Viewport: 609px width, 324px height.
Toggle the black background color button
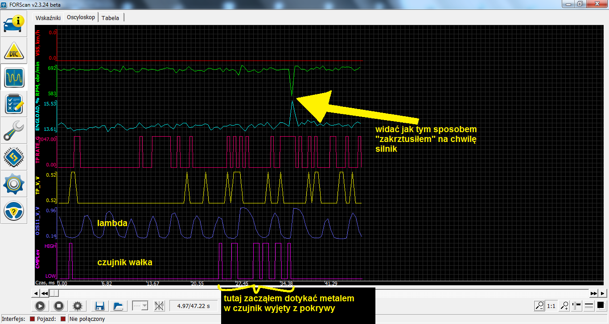[601, 306]
